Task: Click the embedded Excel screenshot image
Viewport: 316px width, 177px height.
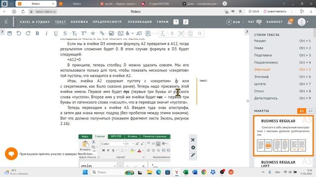Action: [x=124, y=150]
